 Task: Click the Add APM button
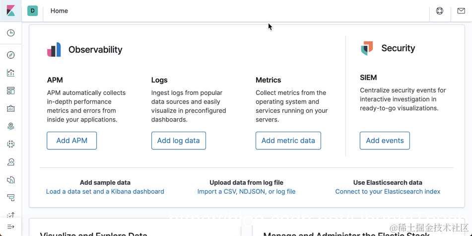click(72, 141)
